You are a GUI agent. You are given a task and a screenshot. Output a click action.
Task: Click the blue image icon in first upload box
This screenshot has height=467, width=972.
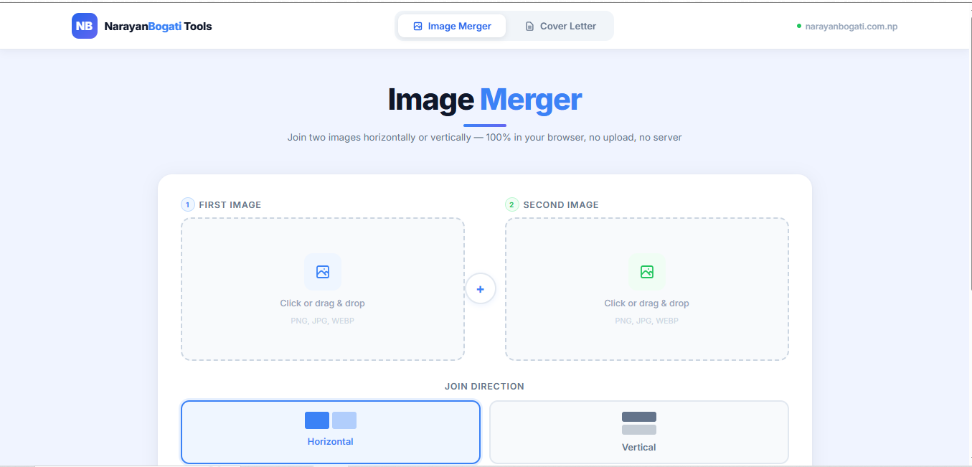(x=323, y=272)
